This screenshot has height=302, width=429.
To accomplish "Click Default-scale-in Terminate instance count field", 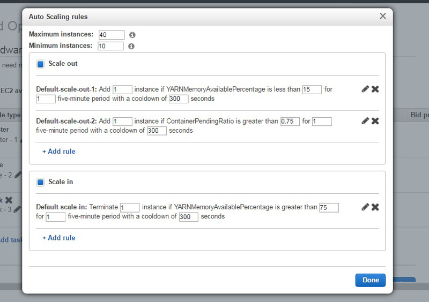I will pyautogui.click(x=130, y=207).
